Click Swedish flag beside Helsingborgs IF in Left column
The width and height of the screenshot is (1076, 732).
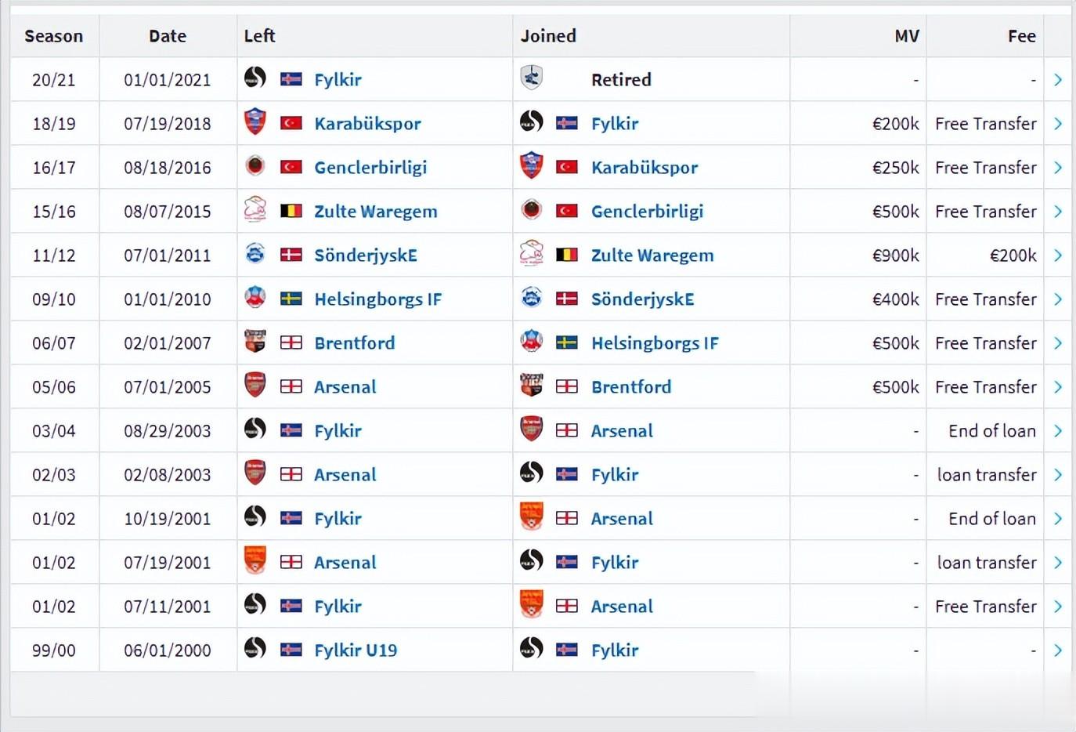[291, 299]
